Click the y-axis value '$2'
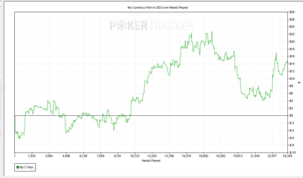This screenshot has height=178, width=303. 291,108
